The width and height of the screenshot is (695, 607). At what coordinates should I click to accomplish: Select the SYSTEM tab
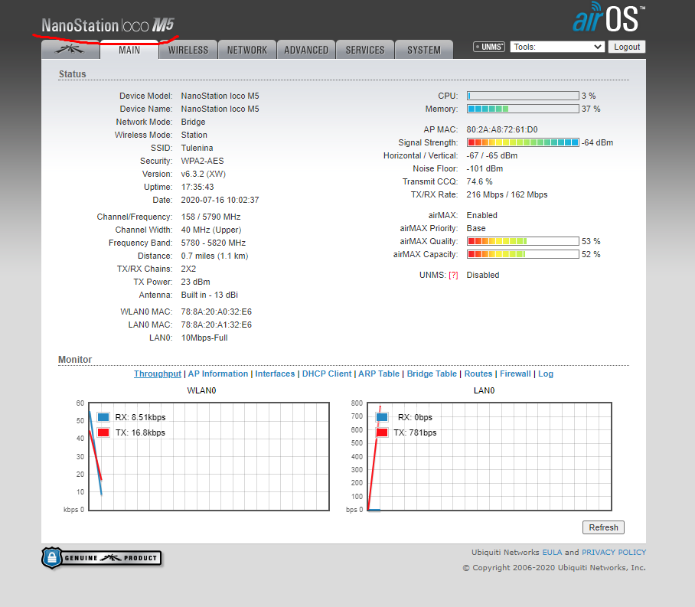pos(424,50)
